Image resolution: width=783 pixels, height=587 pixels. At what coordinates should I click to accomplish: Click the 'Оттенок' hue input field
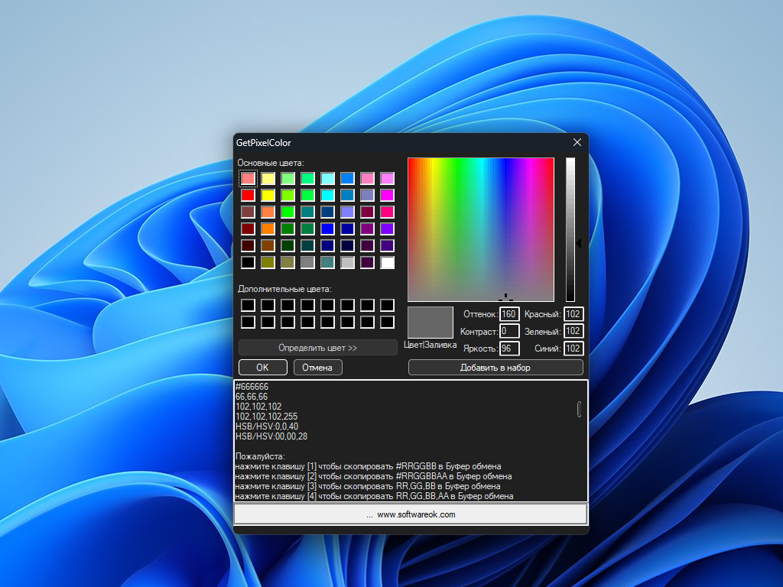(509, 314)
